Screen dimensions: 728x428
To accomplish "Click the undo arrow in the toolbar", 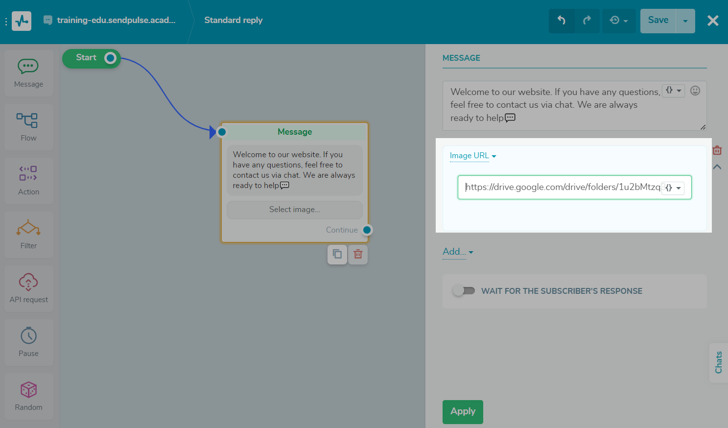I will (562, 21).
